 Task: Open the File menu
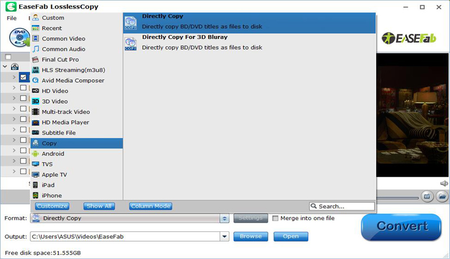tap(11, 18)
